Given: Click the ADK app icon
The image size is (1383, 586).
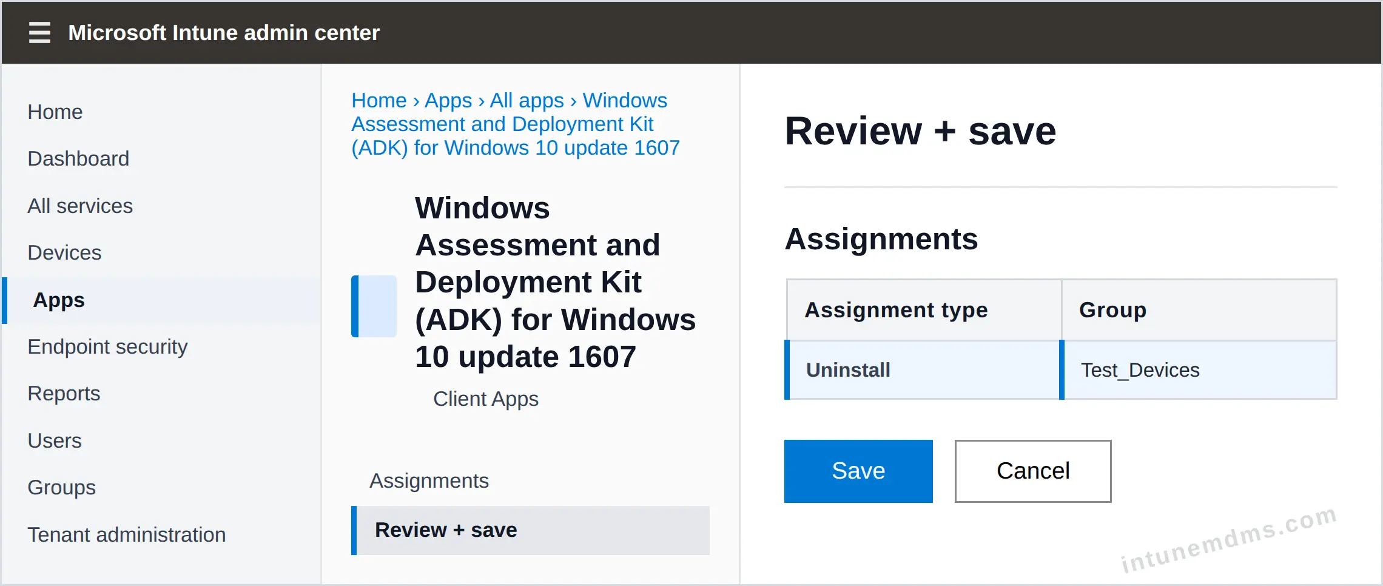Looking at the screenshot, I should 374,306.
